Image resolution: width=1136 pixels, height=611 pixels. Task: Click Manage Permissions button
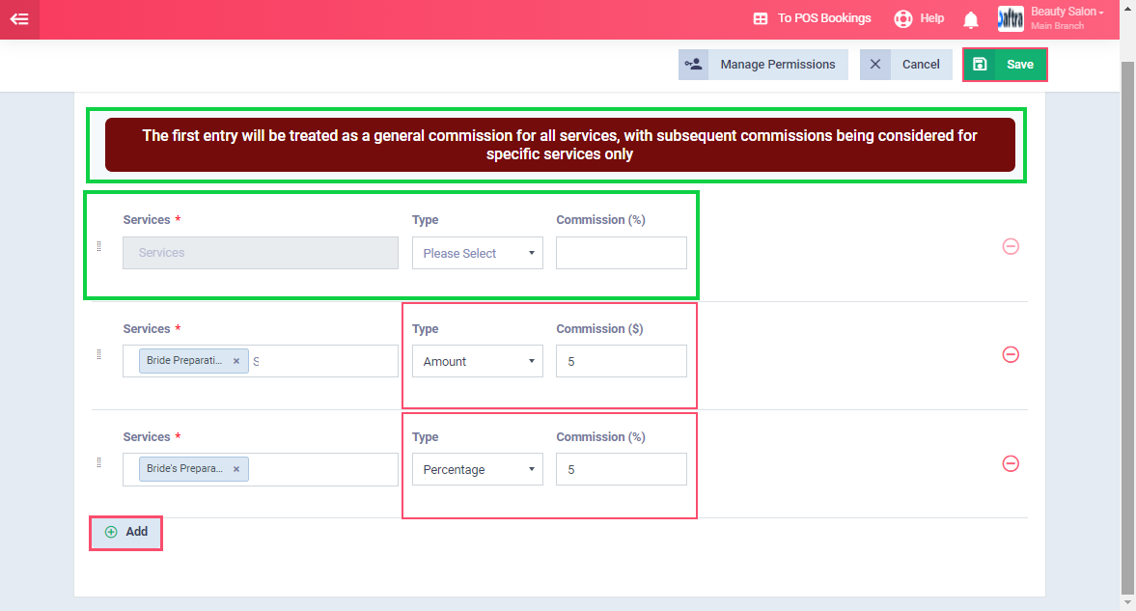762,65
